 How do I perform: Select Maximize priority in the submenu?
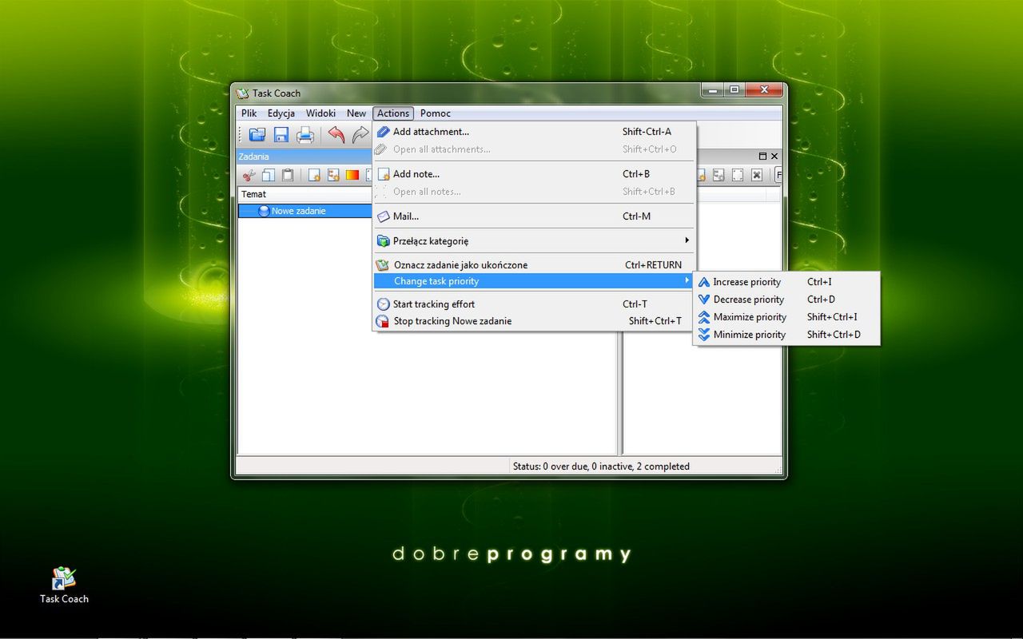point(786,317)
